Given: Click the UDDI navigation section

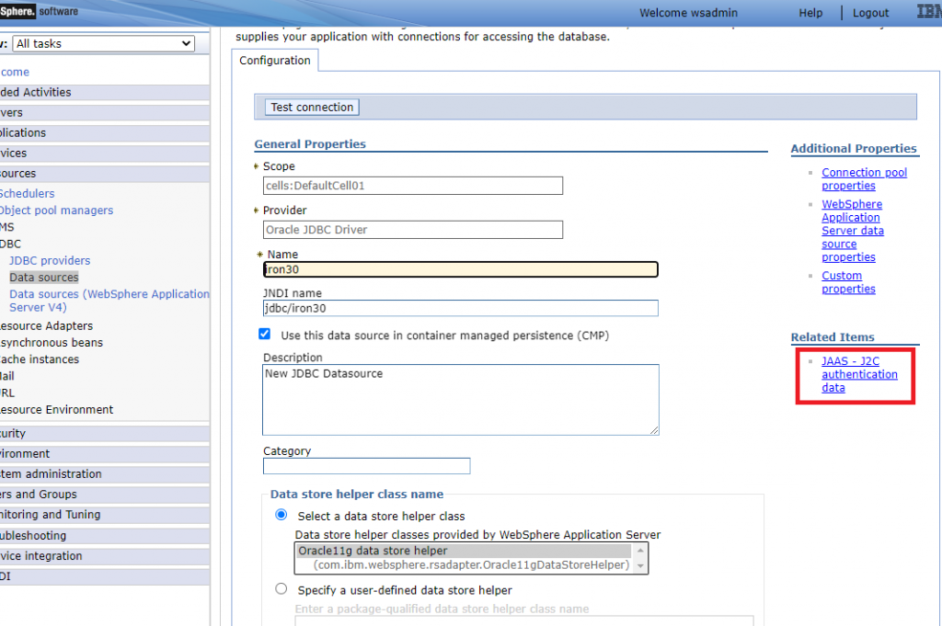Looking at the screenshot, I should point(105,576).
